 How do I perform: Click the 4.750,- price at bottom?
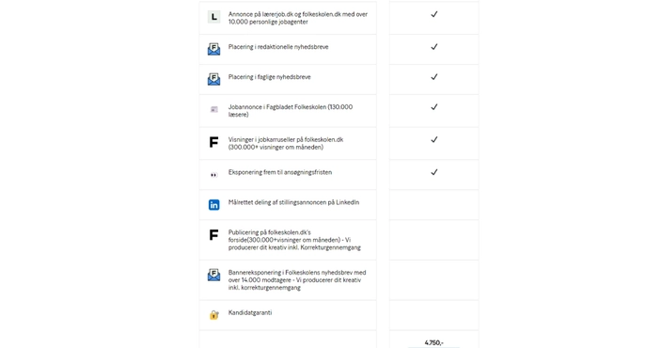click(434, 342)
